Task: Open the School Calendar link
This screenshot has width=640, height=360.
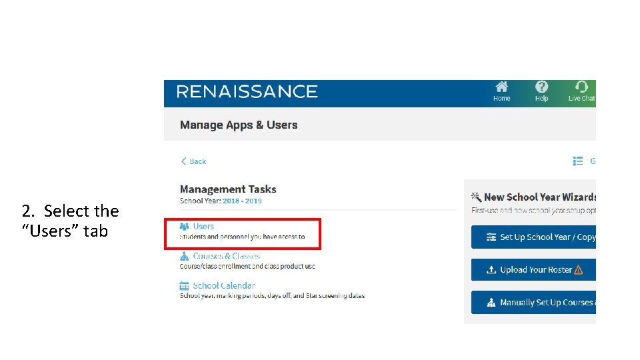Action: click(x=224, y=285)
